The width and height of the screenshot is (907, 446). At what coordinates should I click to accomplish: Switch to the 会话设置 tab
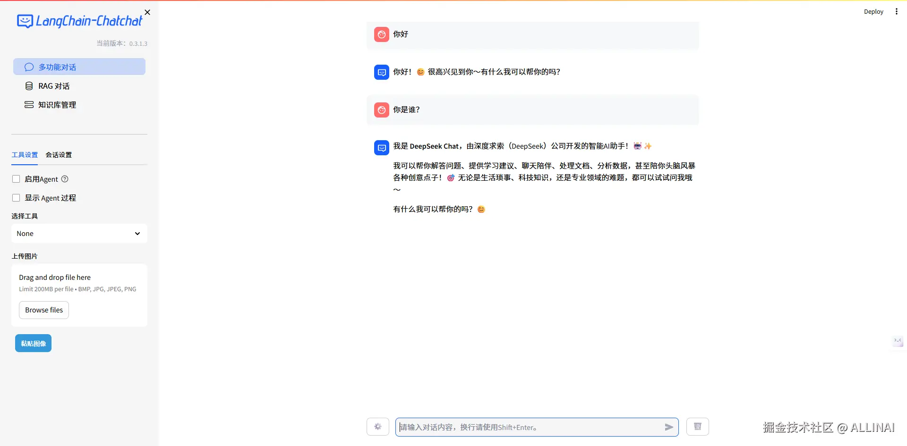pos(59,155)
